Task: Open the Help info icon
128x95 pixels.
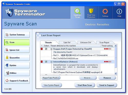Action: 119,12
